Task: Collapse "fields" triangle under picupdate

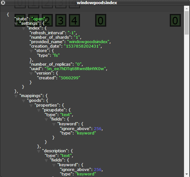Action: click(46, 120)
